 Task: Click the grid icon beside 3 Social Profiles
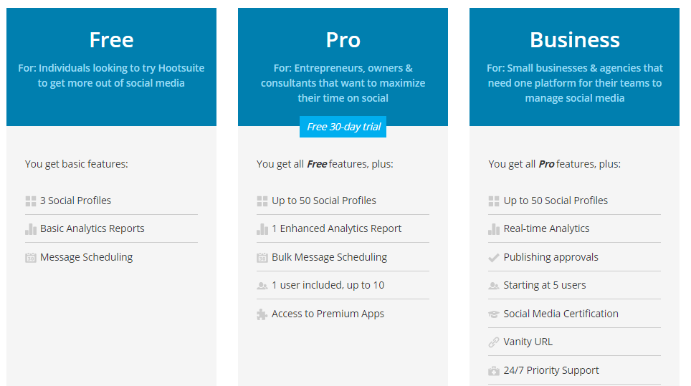(30, 201)
